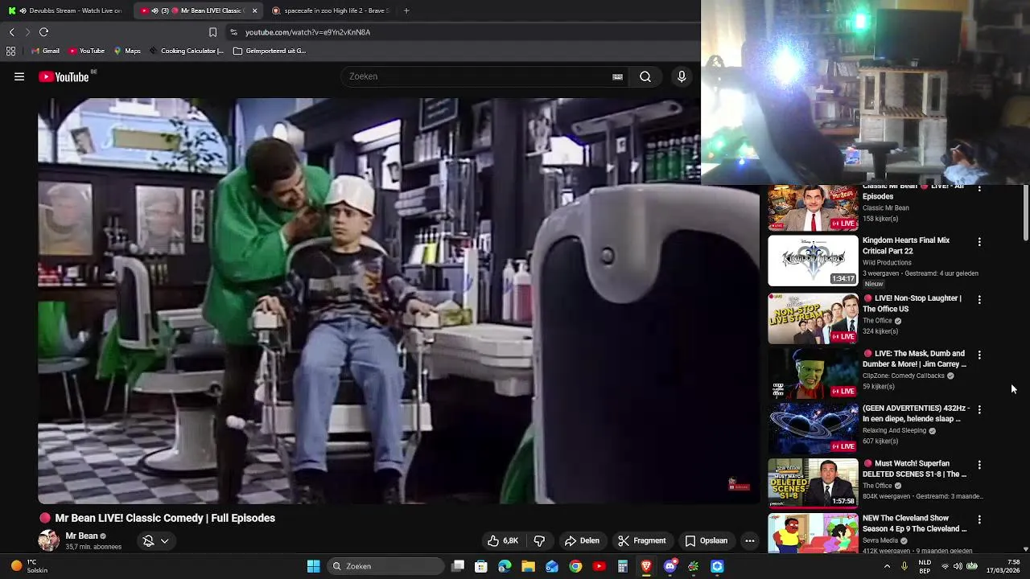Open Microsoft Store from taskbar
1030x579 pixels.
point(481,566)
